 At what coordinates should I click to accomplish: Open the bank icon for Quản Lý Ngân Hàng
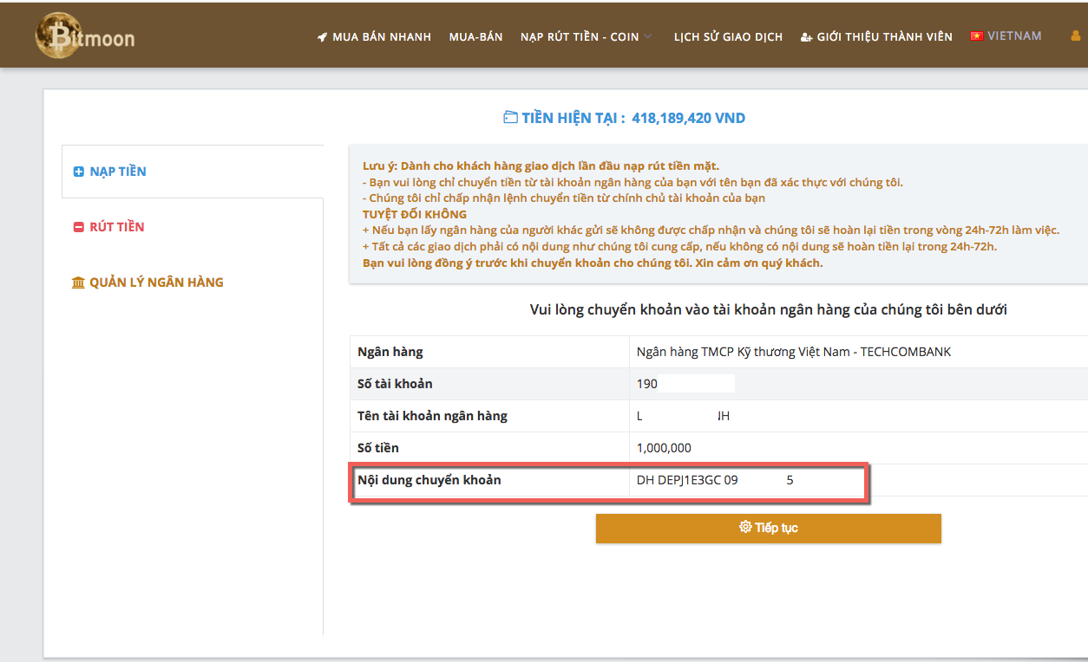(79, 283)
